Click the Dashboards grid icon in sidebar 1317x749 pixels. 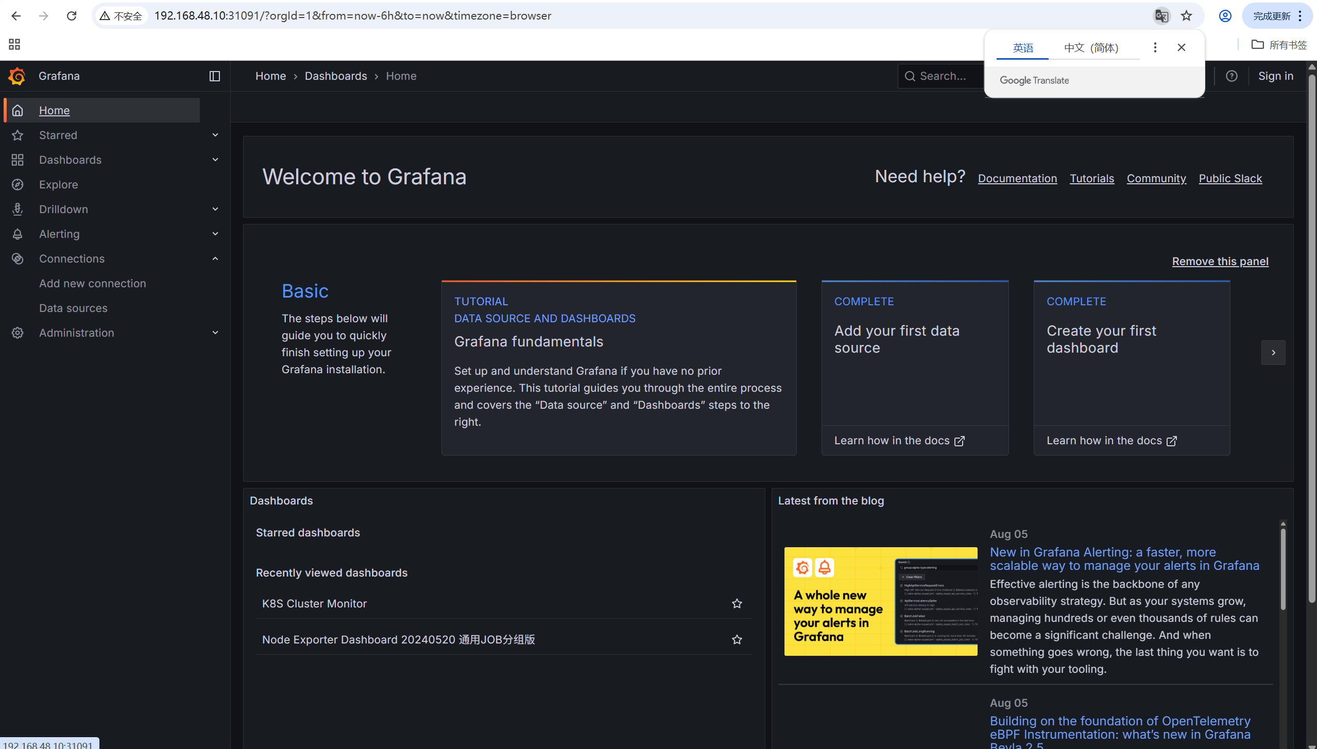point(18,160)
